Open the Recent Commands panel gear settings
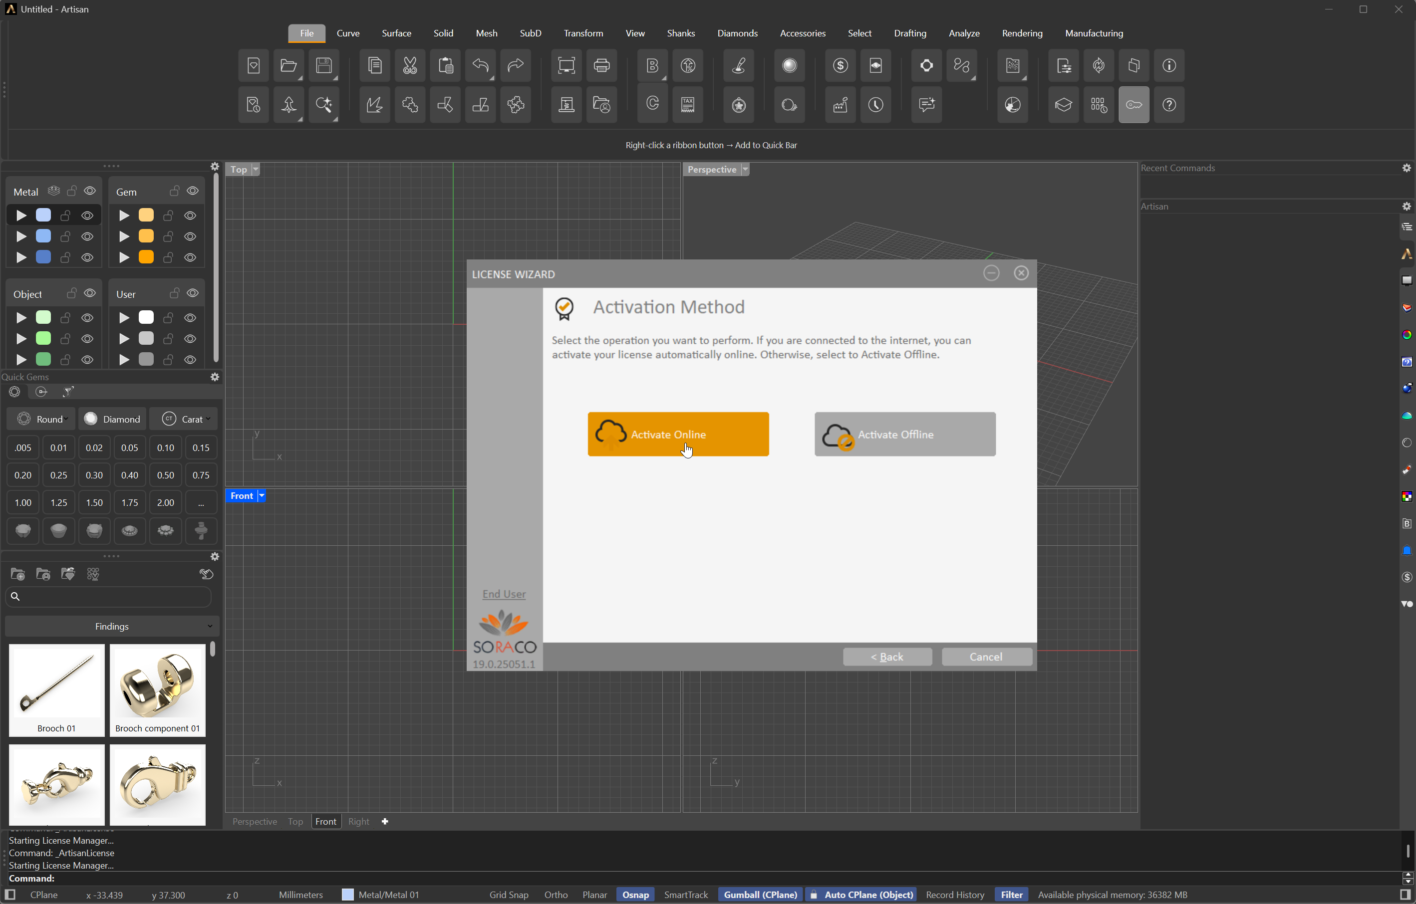Image resolution: width=1416 pixels, height=904 pixels. pos(1407,168)
